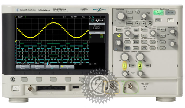The height and width of the screenshot is (108, 185).
Task: Push channel 2 vertical scale knob
Action: click(x=140, y=57)
